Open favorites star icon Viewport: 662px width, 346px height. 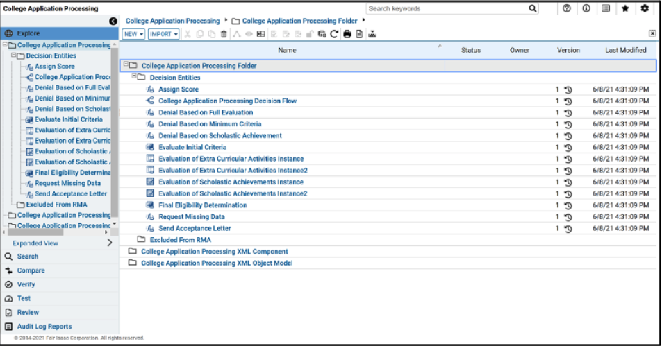(x=625, y=8)
